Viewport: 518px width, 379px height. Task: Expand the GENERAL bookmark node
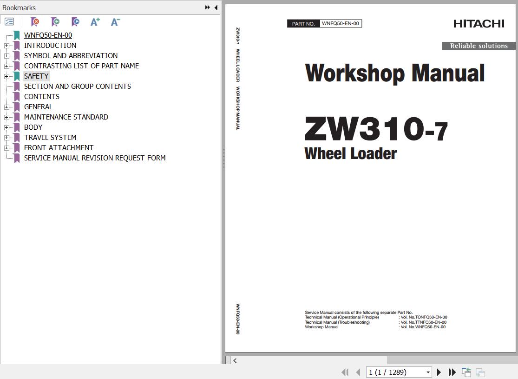click(x=7, y=107)
